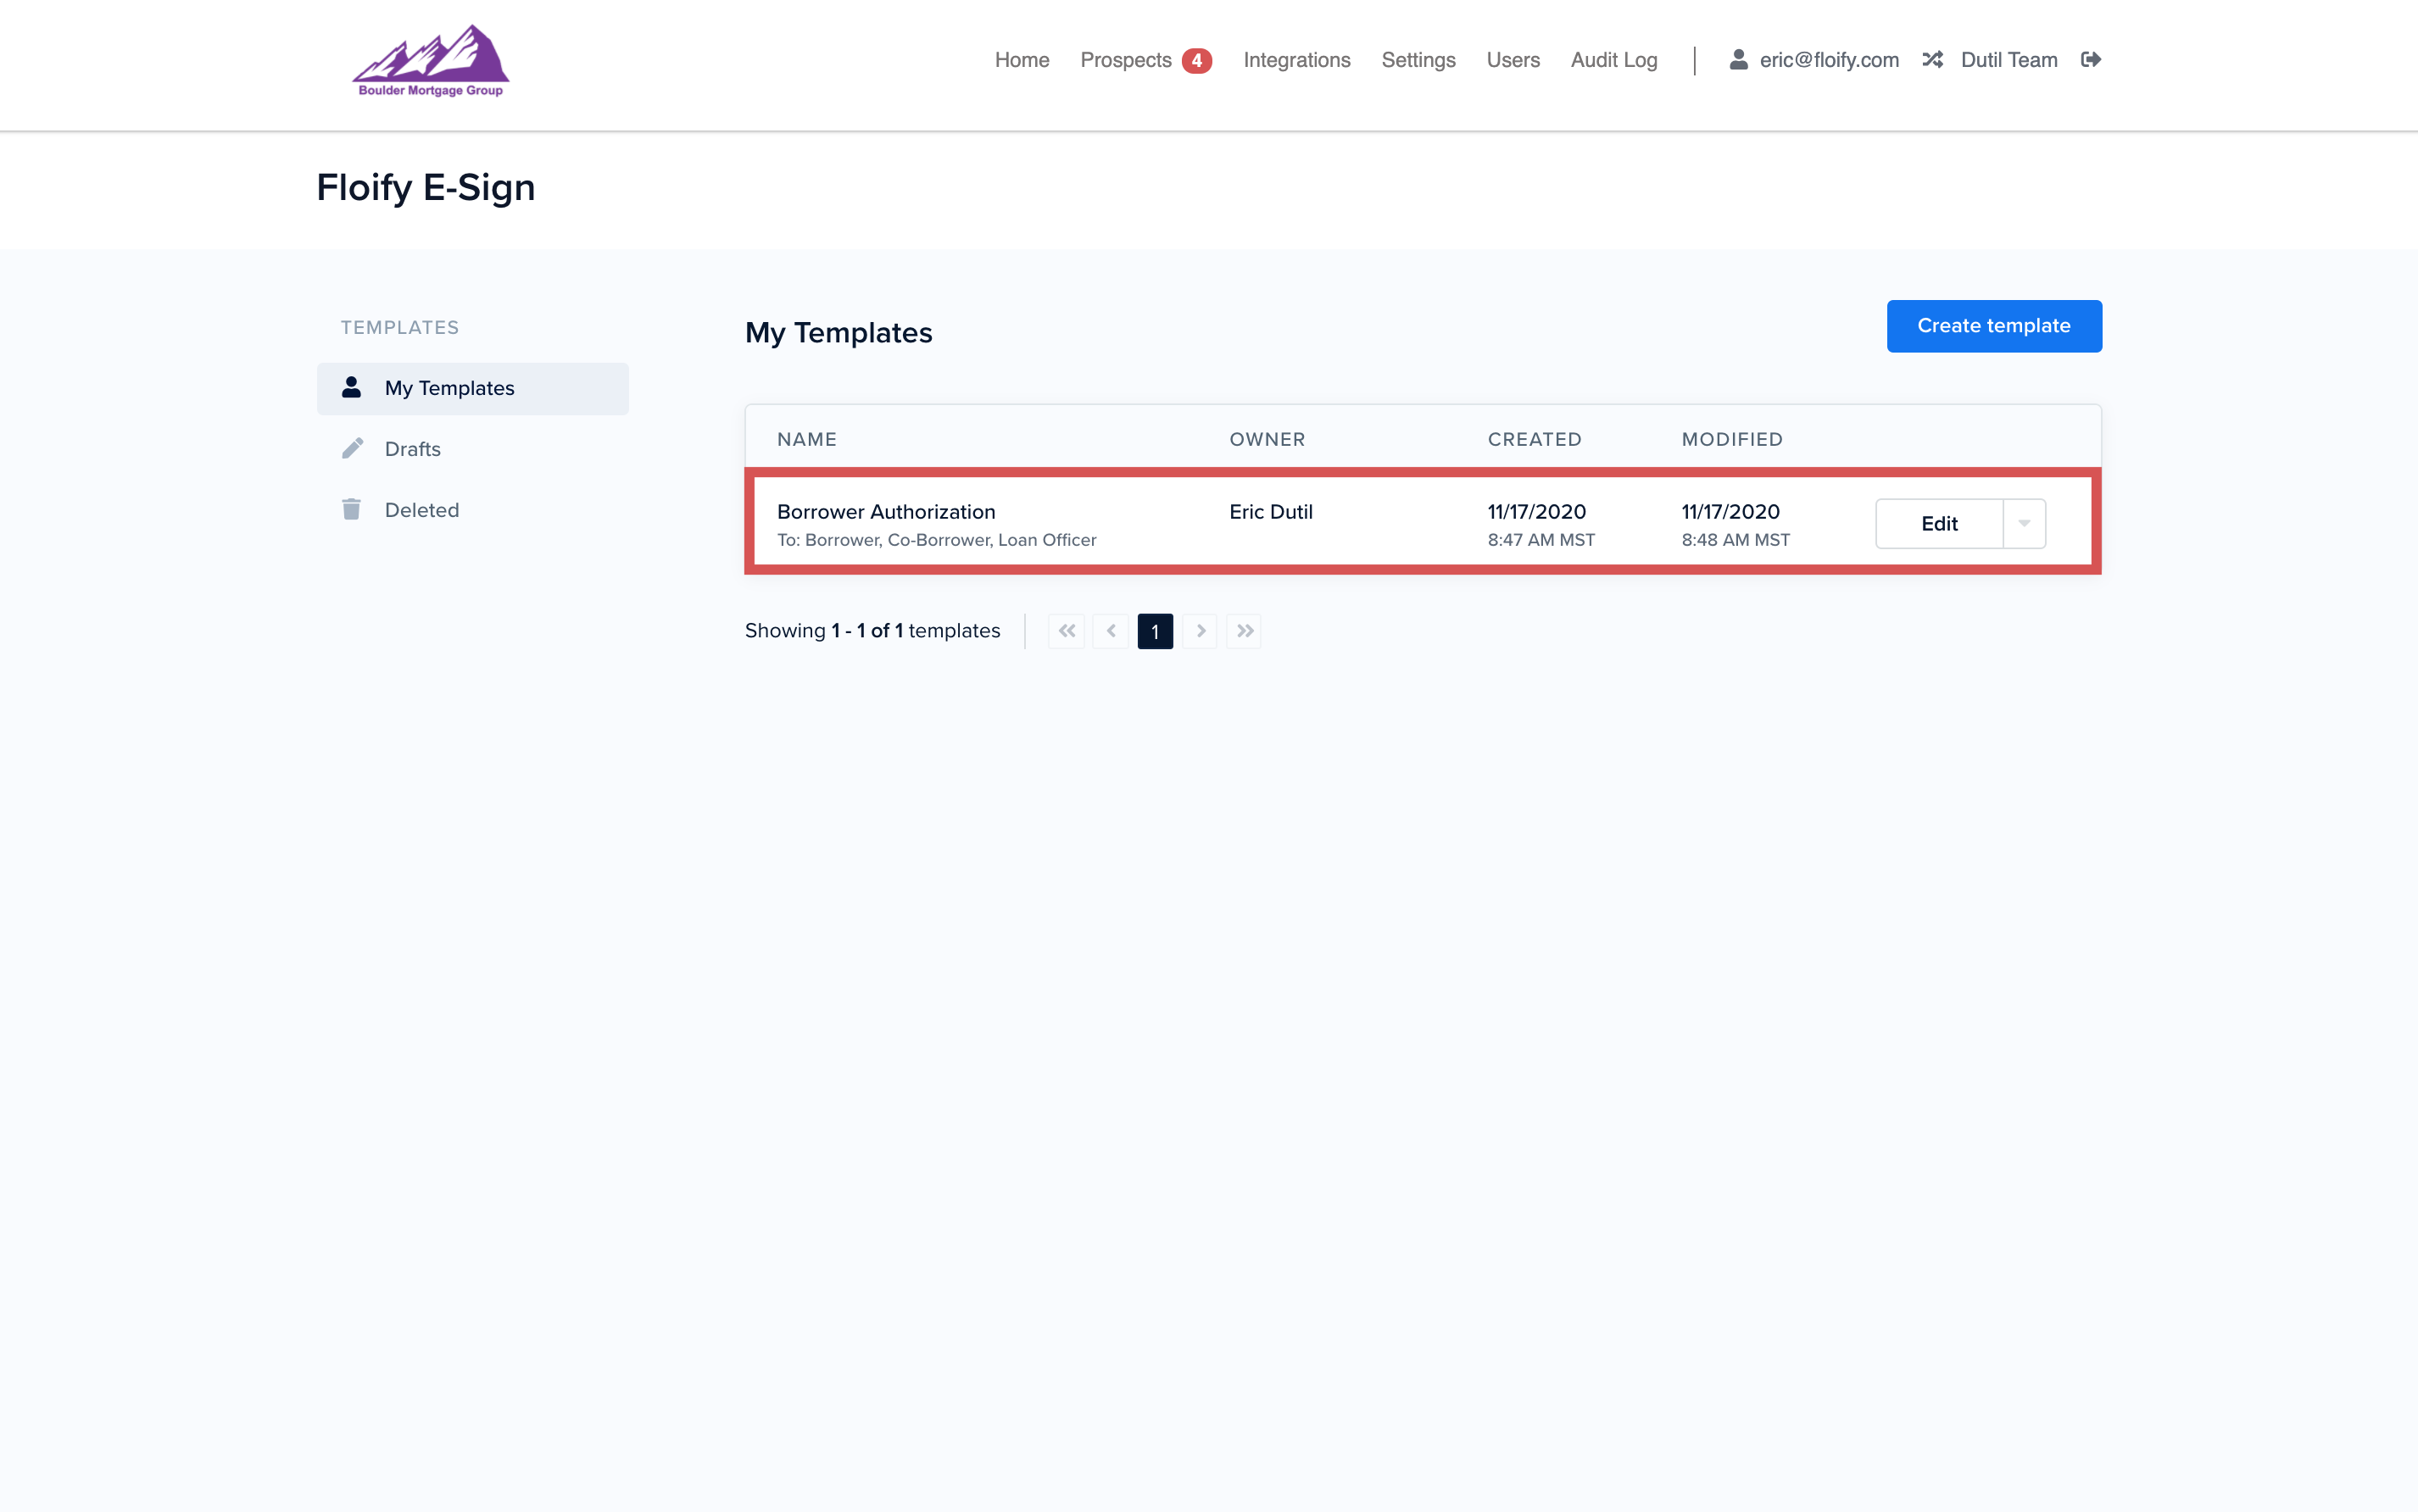Select My Templates in sidebar
Image resolution: width=2418 pixels, height=1512 pixels.
pos(449,388)
